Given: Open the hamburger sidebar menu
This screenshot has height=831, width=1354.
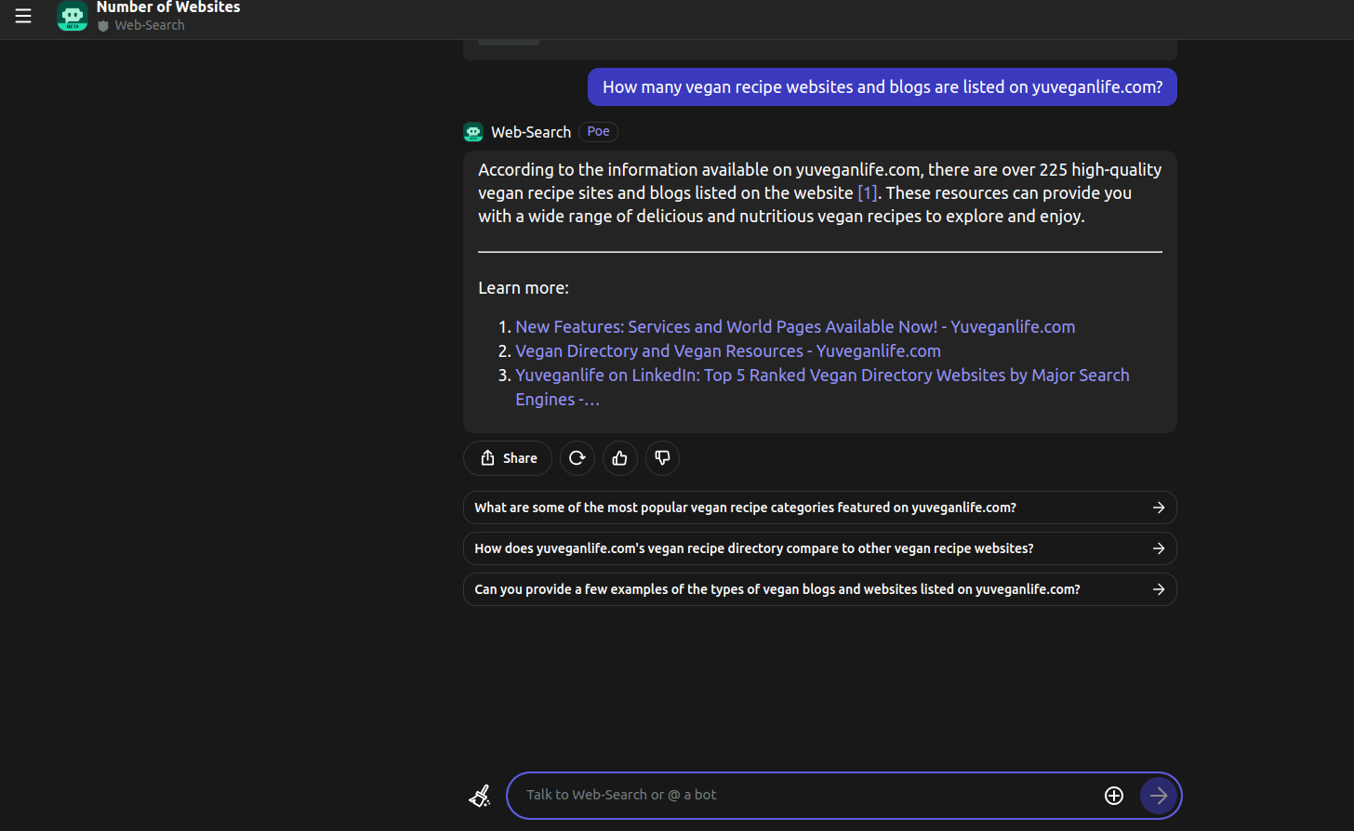Looking at the screenshot, I should (23, 16).
